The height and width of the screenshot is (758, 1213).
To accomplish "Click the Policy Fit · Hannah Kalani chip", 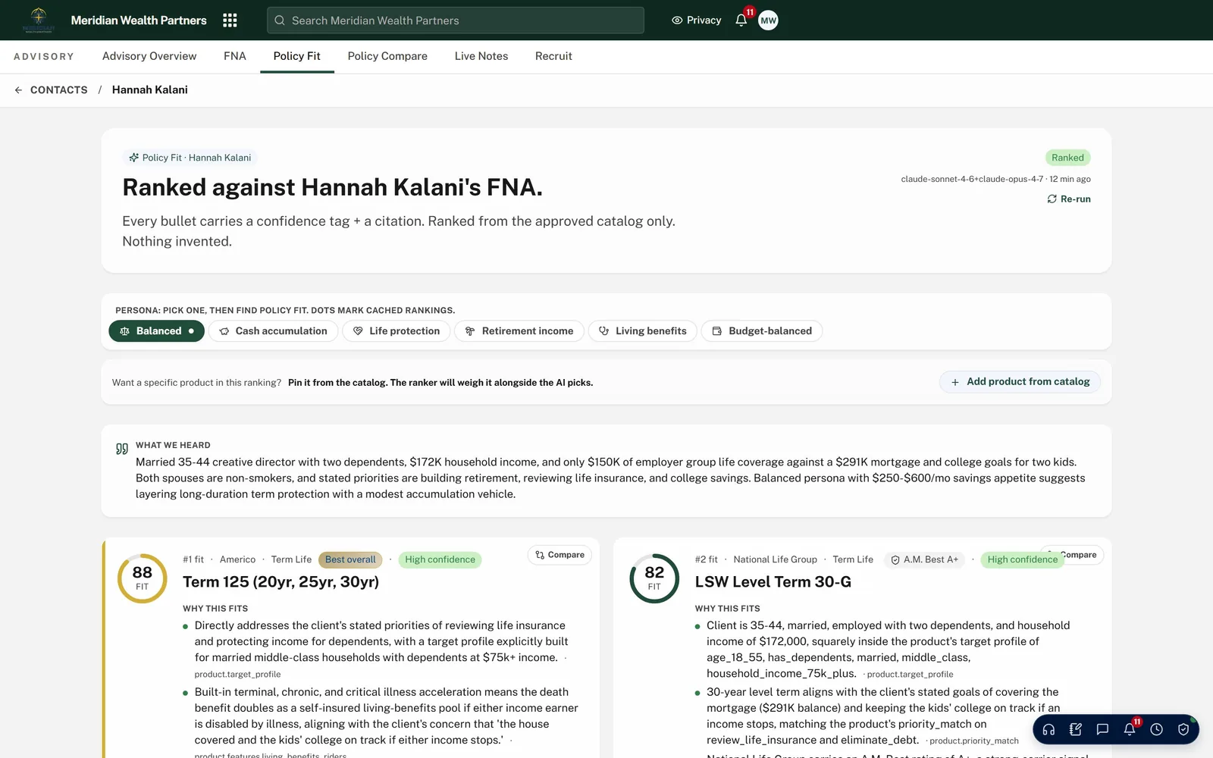I will pyautogui.click(x=190, y=158).
